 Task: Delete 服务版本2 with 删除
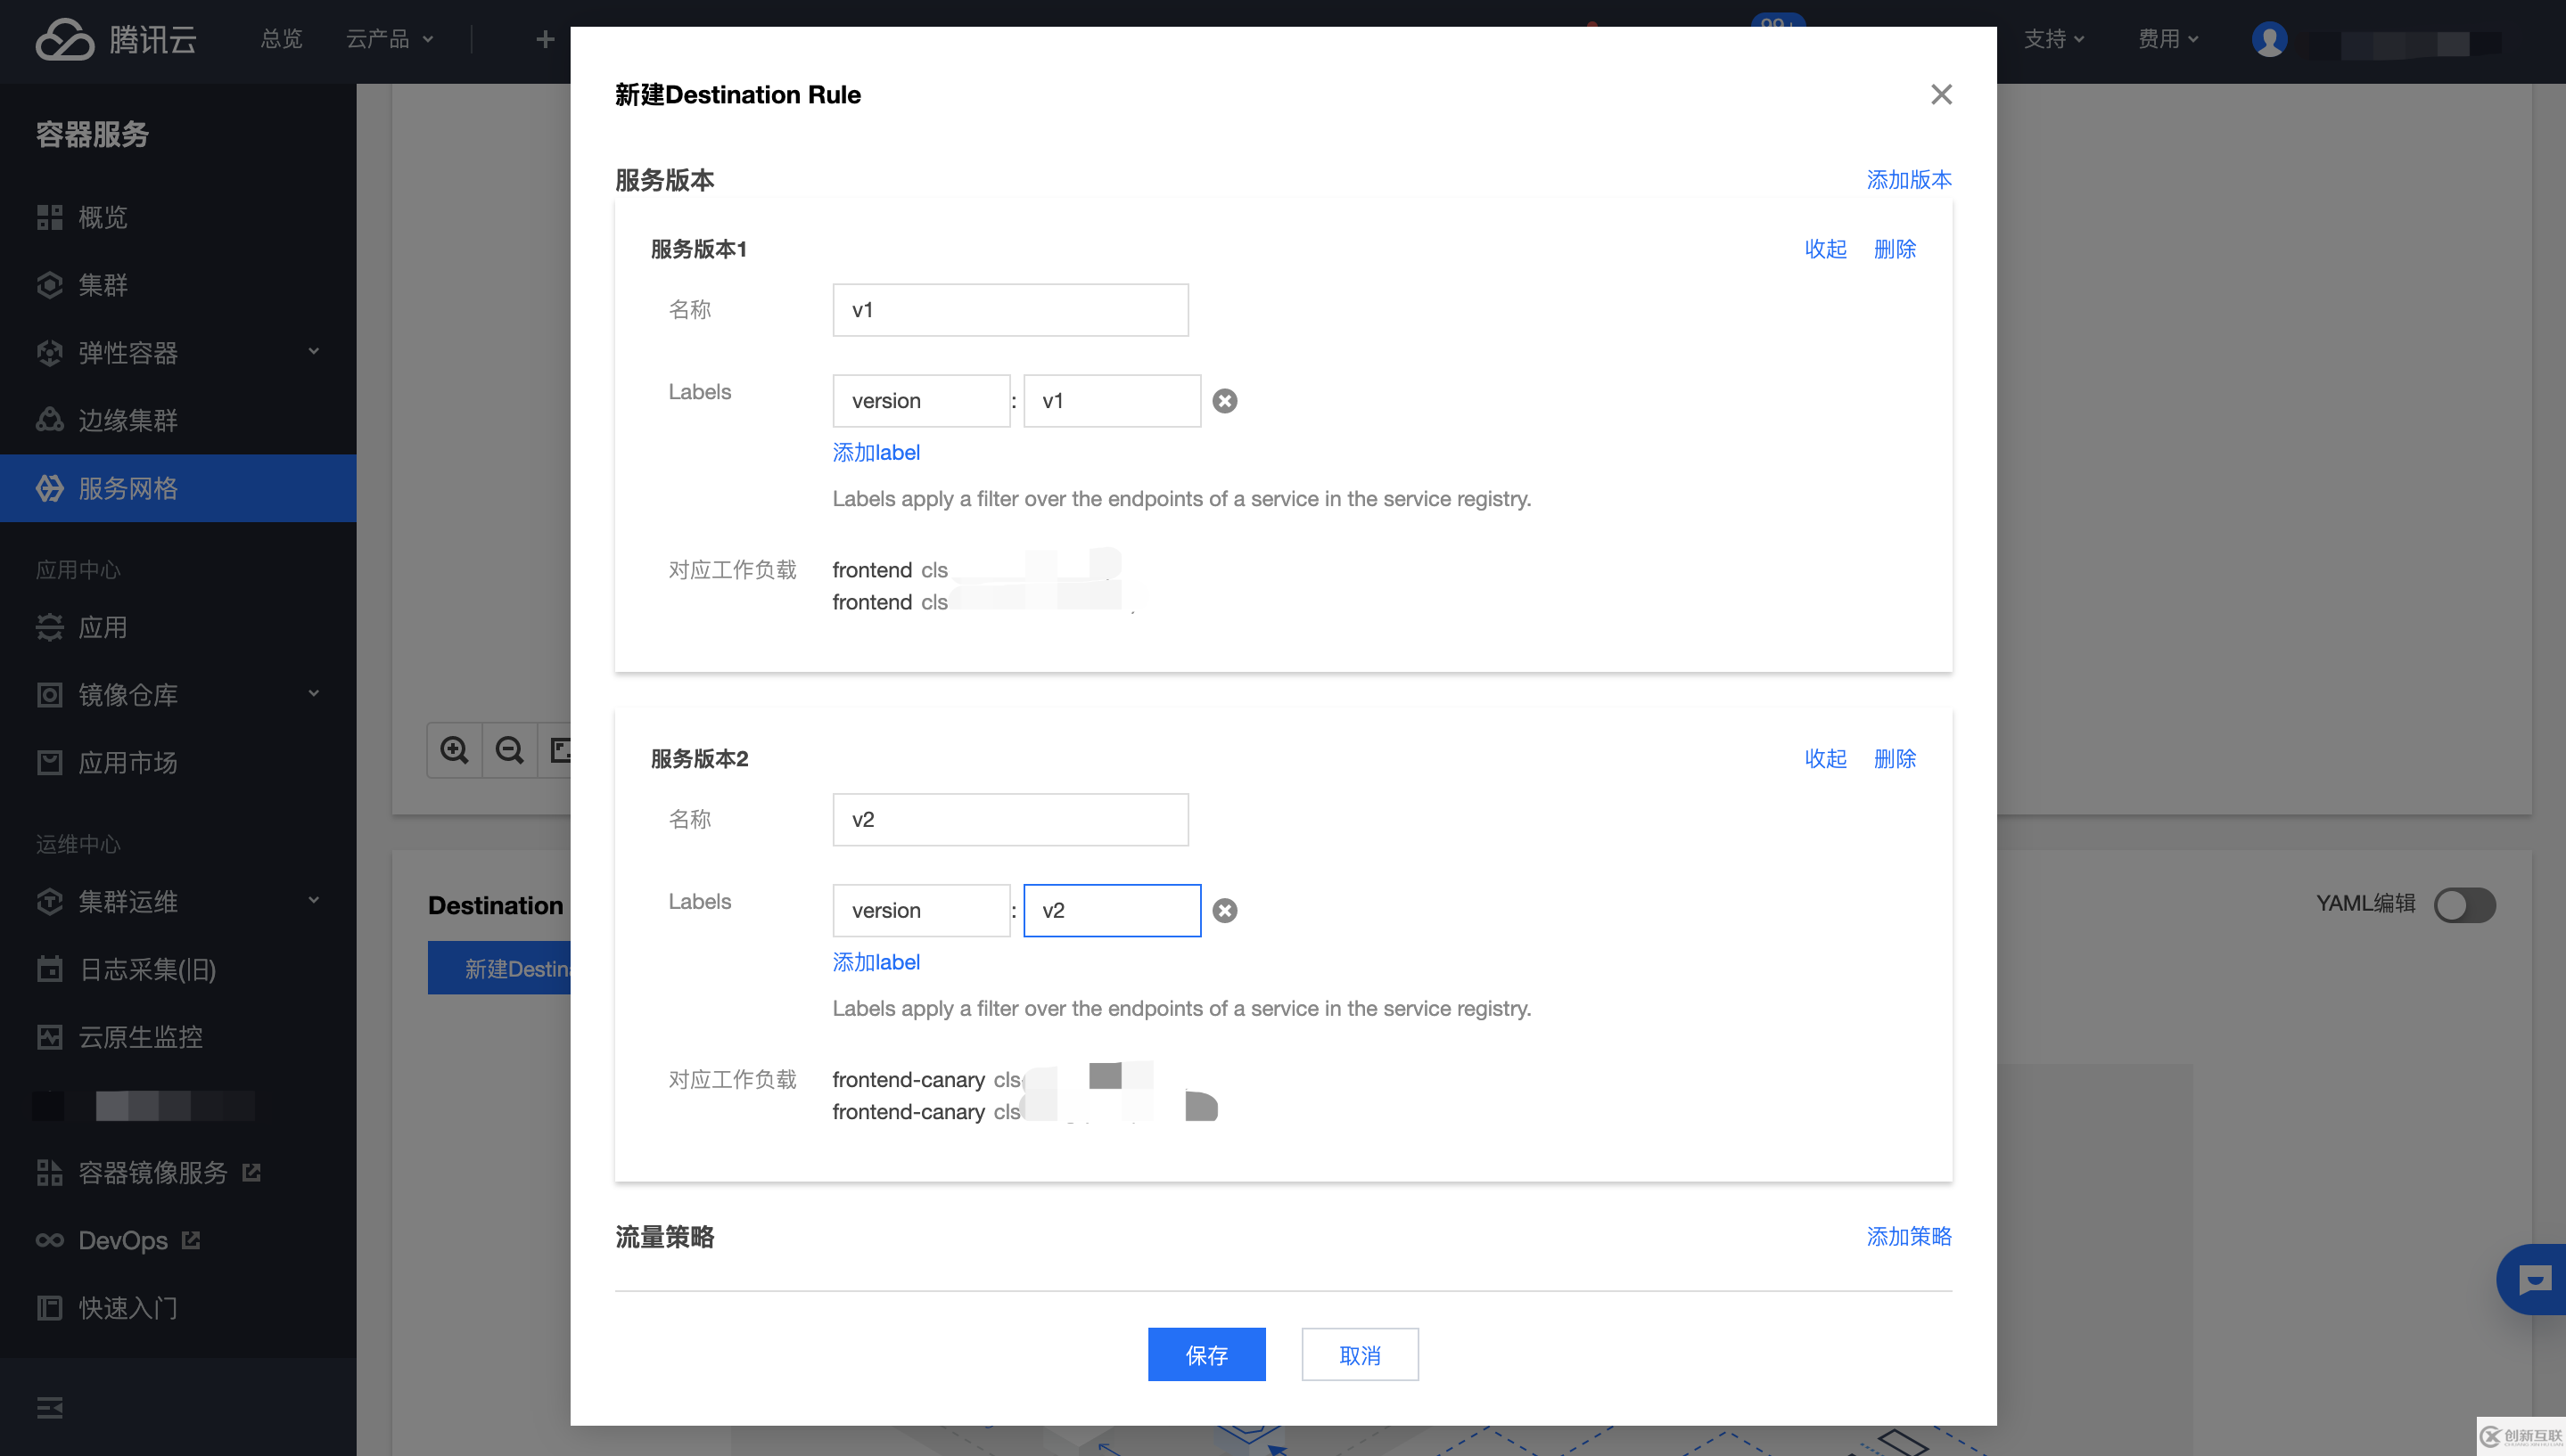tap(1895, 759)
